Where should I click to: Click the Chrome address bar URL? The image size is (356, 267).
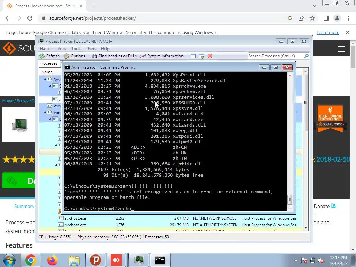pos(92,18)
